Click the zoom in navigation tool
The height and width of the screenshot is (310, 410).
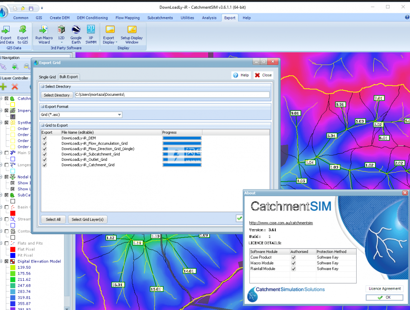coord(15,67)
